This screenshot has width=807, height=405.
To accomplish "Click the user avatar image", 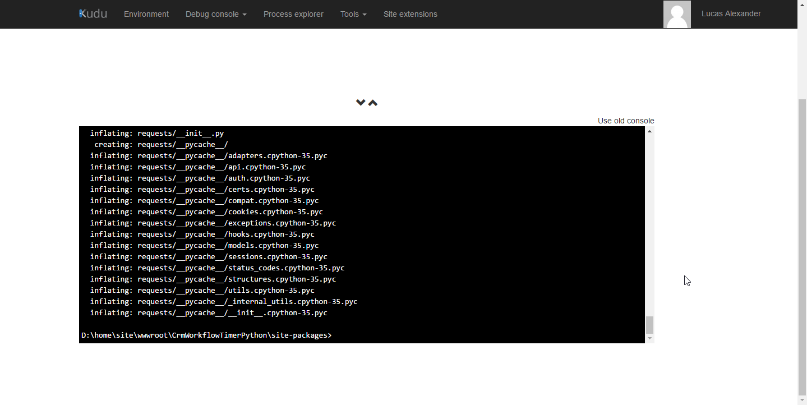I will point(677,14).
